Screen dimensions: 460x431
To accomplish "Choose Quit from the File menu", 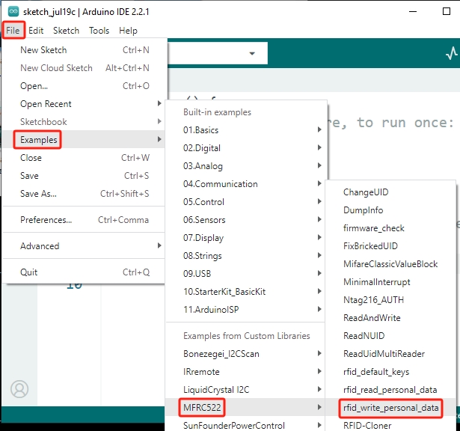I will 85,272.
